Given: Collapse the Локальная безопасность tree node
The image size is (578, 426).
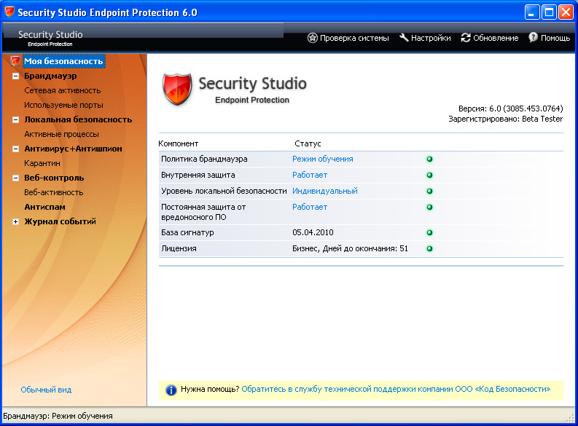Looking at the screenshot, I should (x=15, y=120).
